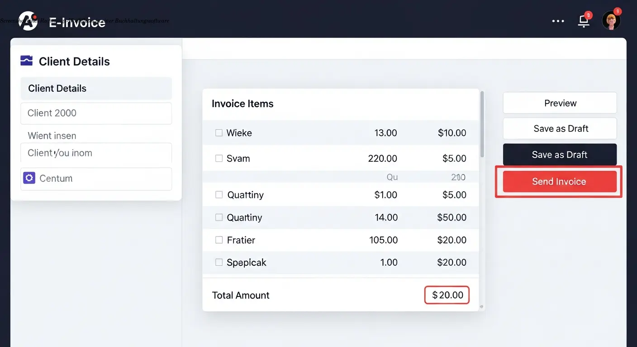
Task: Click the E-Invoice title in the header
Action: coord(77,21)
